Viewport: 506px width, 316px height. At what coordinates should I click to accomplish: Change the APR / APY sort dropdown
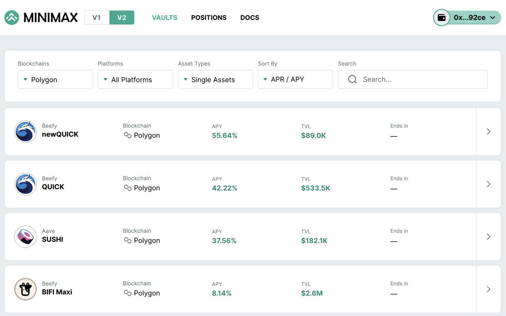point(295,79)
